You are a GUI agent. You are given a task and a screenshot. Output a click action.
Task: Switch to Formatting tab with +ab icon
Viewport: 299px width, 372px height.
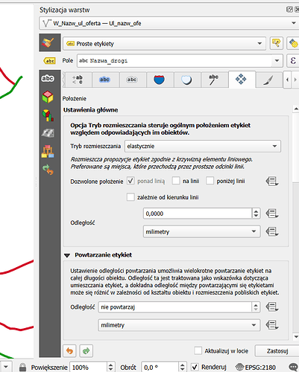click(78, 80)
